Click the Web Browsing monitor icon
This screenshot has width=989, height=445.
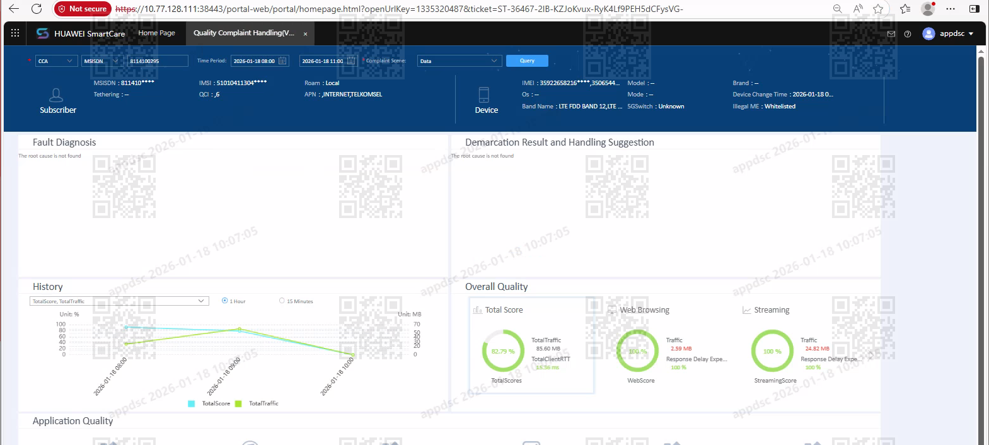611,310
